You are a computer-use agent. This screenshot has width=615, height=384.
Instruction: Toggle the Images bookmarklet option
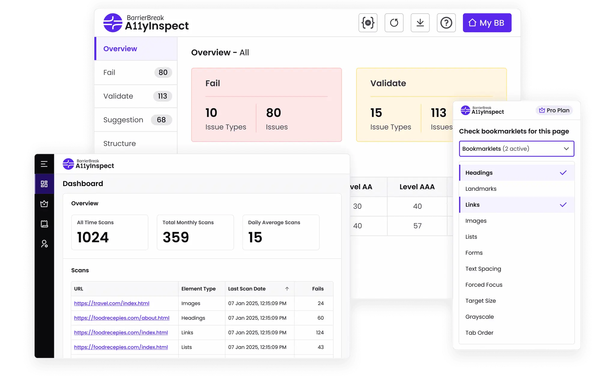pos(517,221)
